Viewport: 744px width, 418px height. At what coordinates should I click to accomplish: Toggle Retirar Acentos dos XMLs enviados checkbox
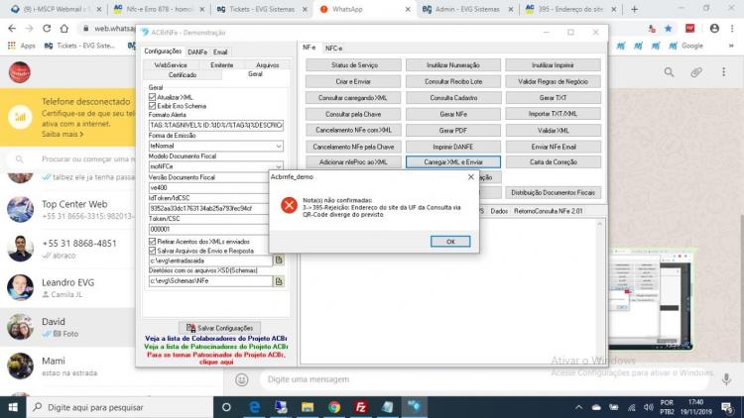[153, 242]
